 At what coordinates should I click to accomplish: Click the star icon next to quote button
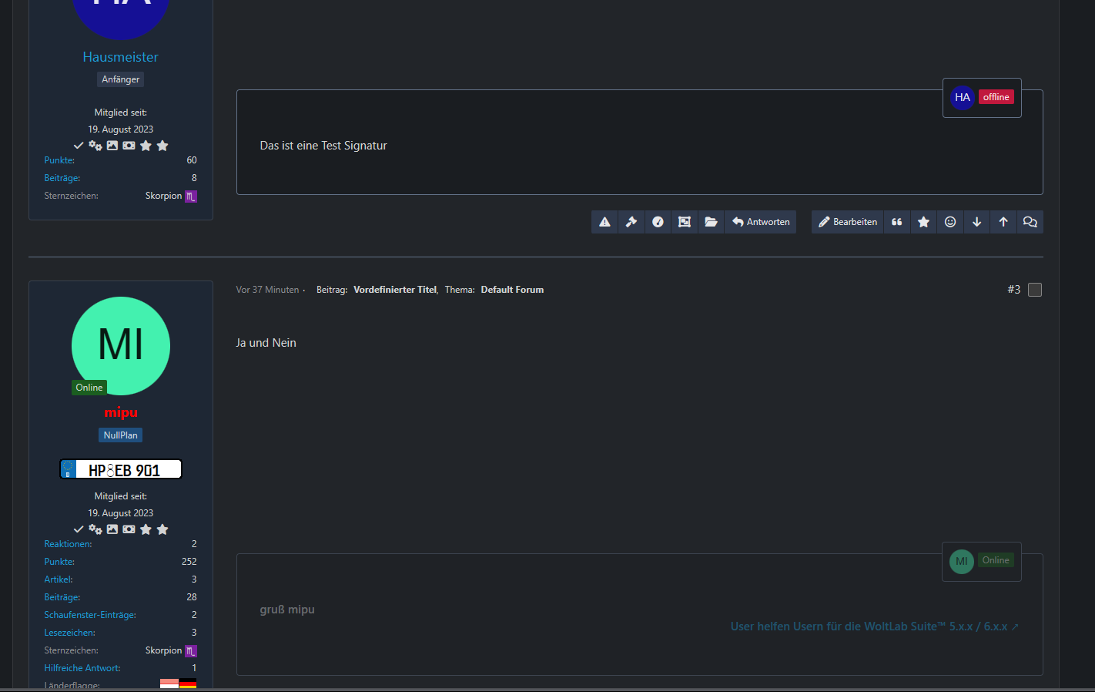pyautogui.click(x=923, y=222)
